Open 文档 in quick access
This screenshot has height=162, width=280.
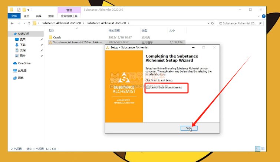point(23,50)
